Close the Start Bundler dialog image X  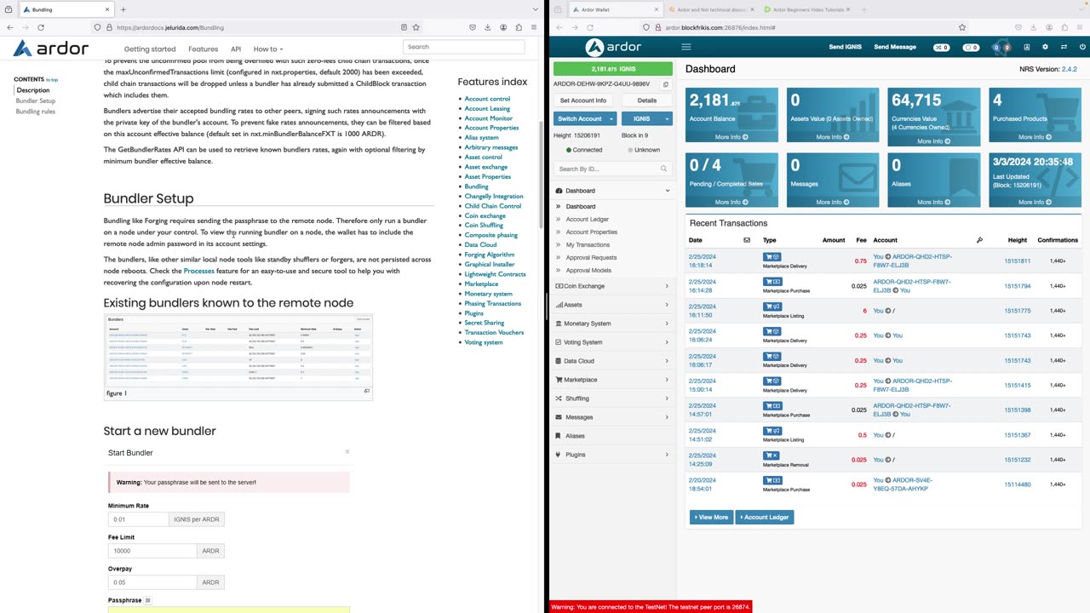click(x=347, y=451)
